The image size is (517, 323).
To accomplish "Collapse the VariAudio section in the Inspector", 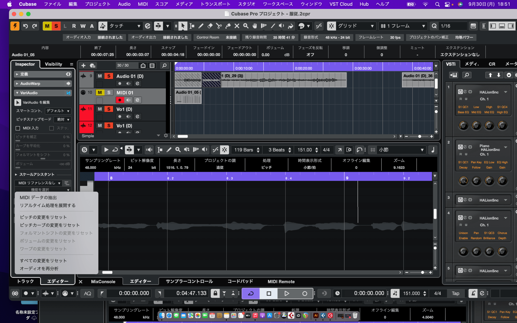I will (17, 93).
